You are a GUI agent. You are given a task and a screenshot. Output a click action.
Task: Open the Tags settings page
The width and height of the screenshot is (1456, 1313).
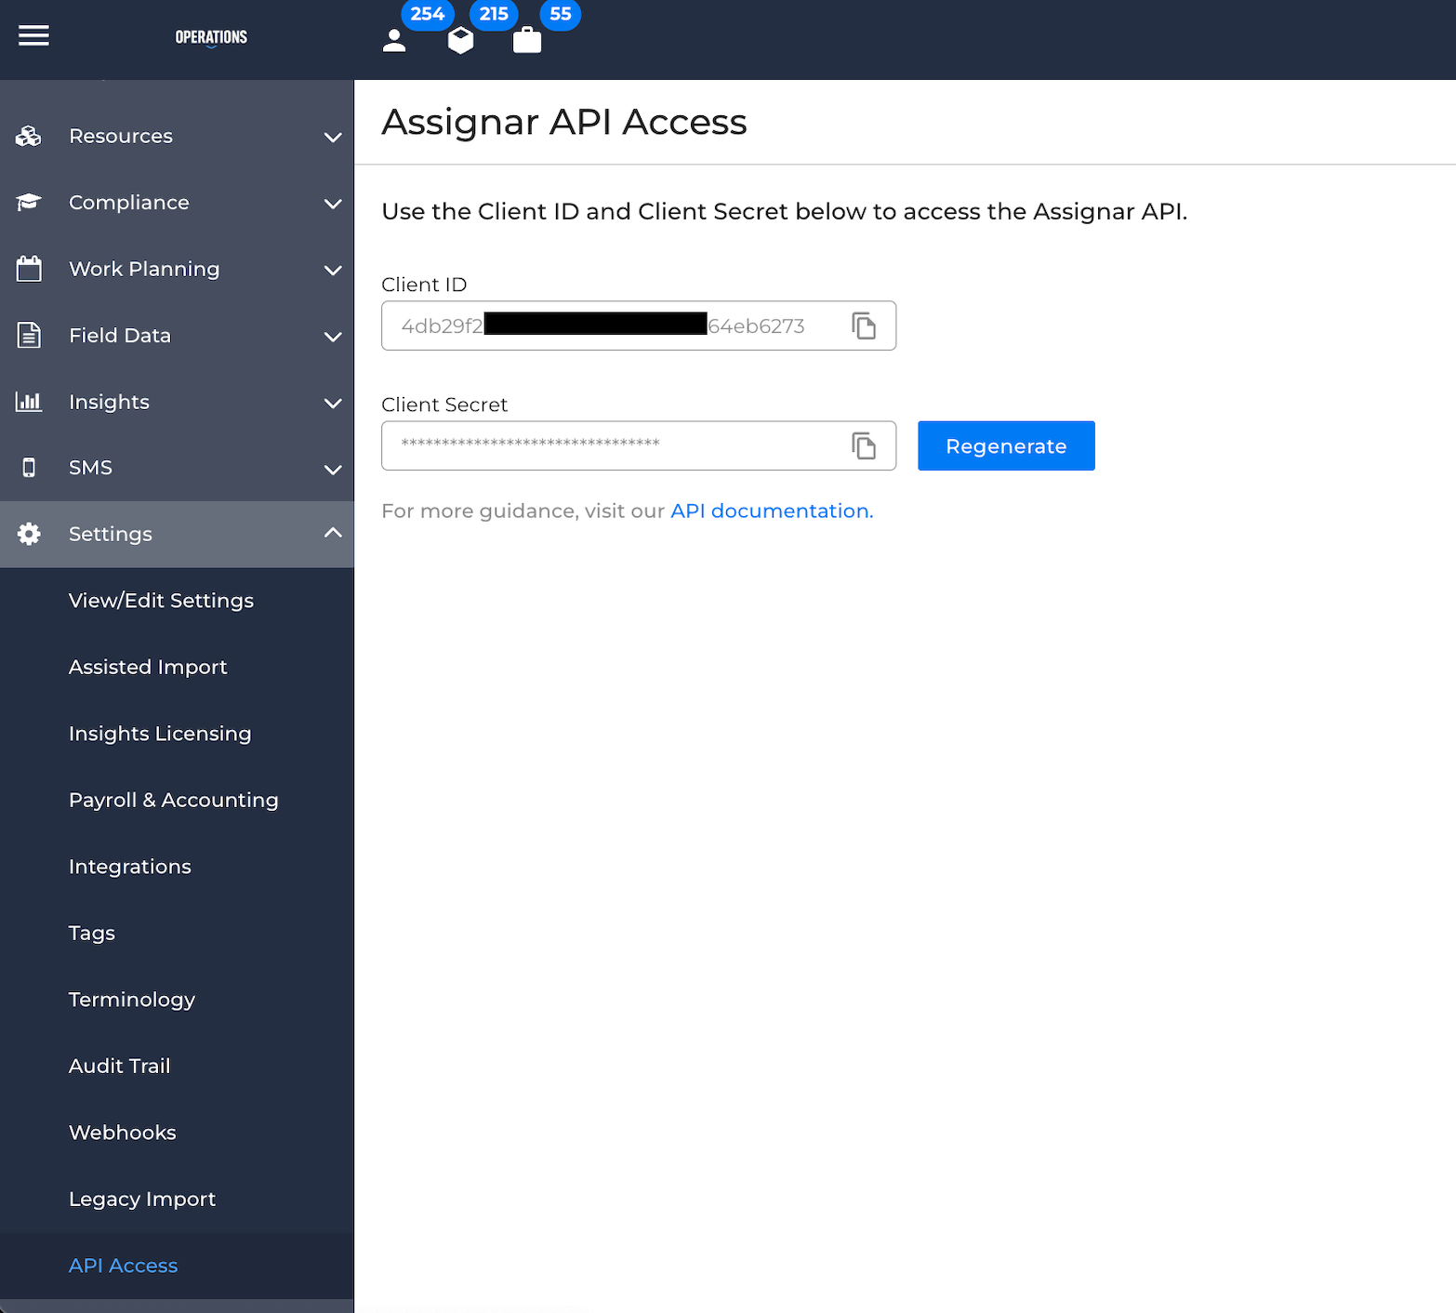pyautogui.click(x=92, y=933)
